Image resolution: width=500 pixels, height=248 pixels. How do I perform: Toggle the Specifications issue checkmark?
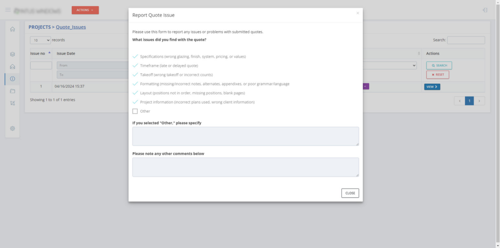135,57
